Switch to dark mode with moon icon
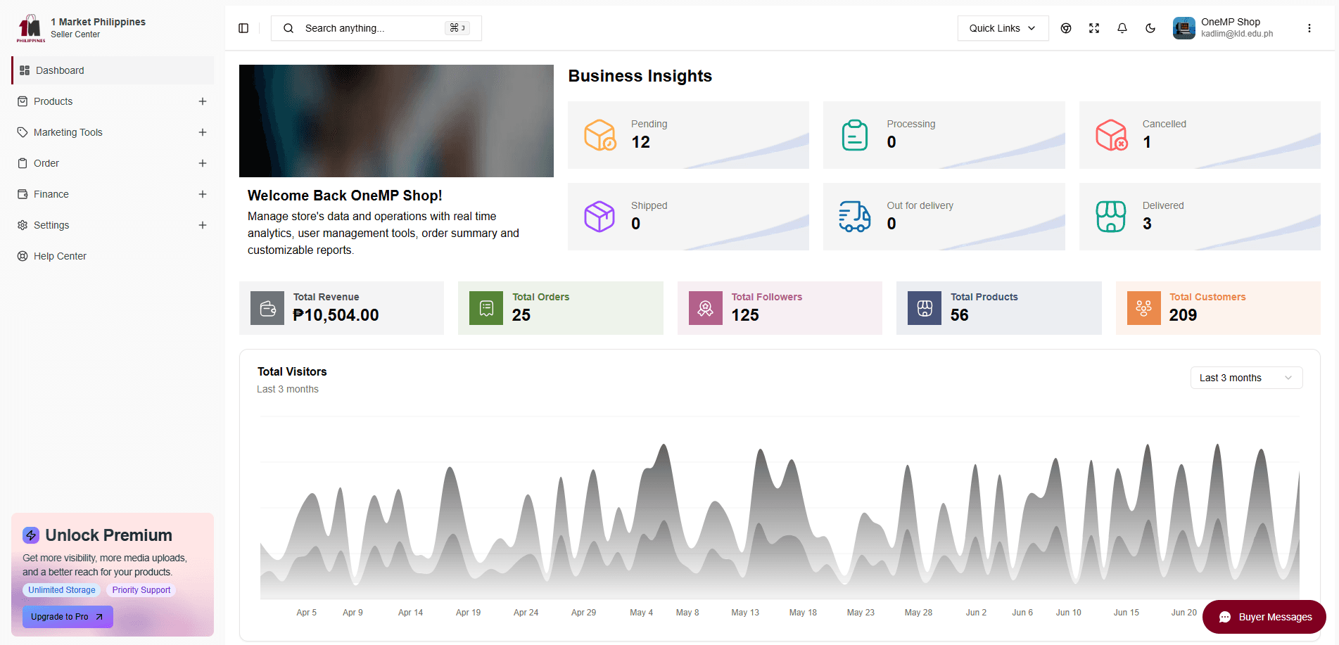The width and height of the screenshot is (1339, 645). coord(1150,28)
